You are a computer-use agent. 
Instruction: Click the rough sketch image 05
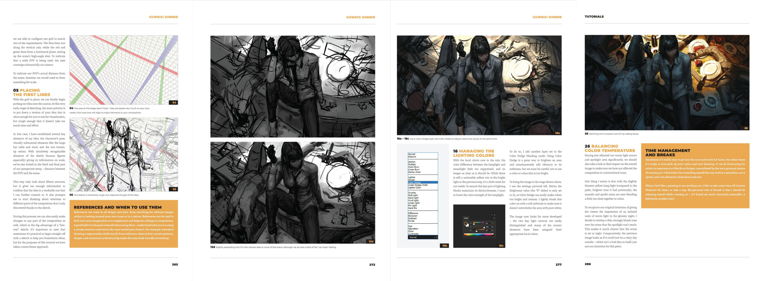124,154
